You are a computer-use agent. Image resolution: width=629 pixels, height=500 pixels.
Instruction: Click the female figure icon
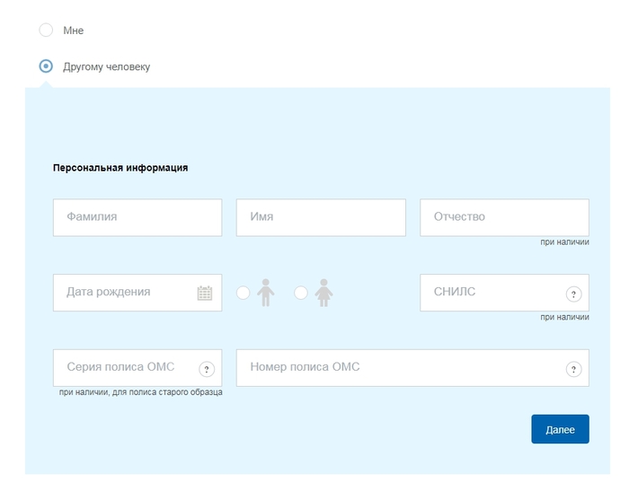(324, 293)
